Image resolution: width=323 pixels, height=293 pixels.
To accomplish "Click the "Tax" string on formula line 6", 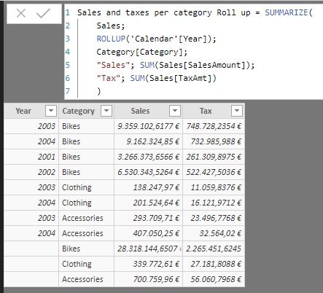I will [x=109, y=78].
